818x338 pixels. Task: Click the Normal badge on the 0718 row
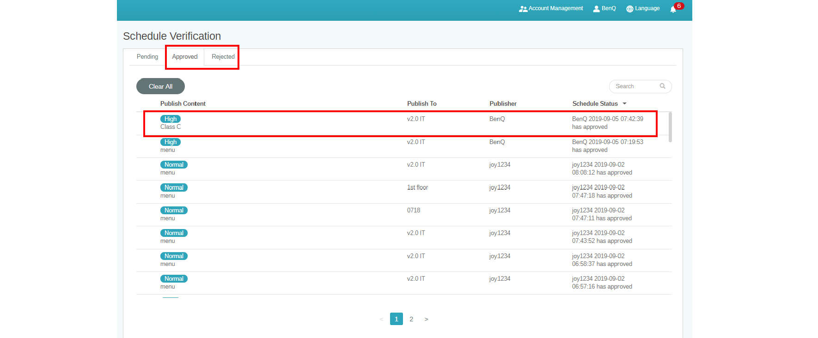tap(174, 210)
